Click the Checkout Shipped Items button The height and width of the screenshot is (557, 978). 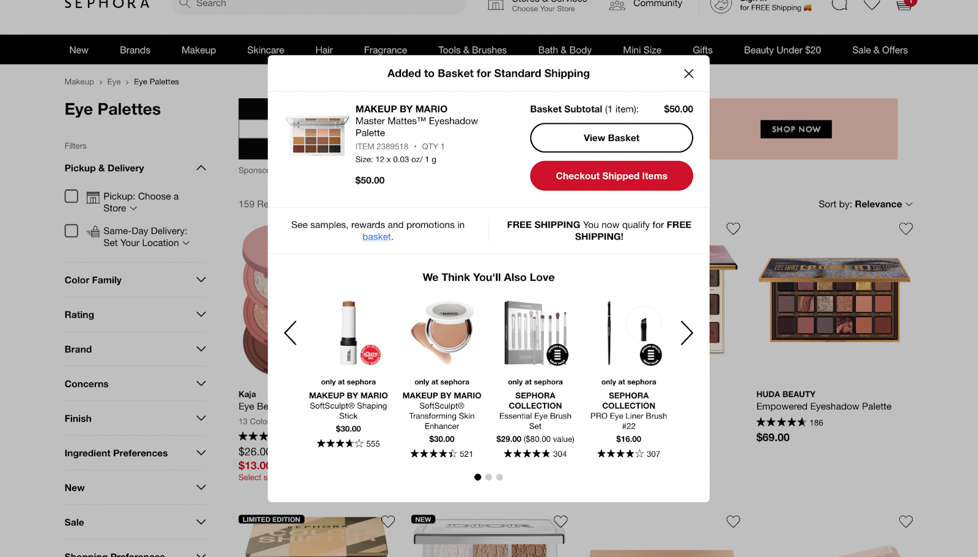[x=611, y=176]
